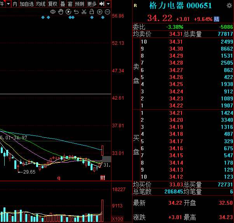Open the 预测 forecast option

pos(80,4)
